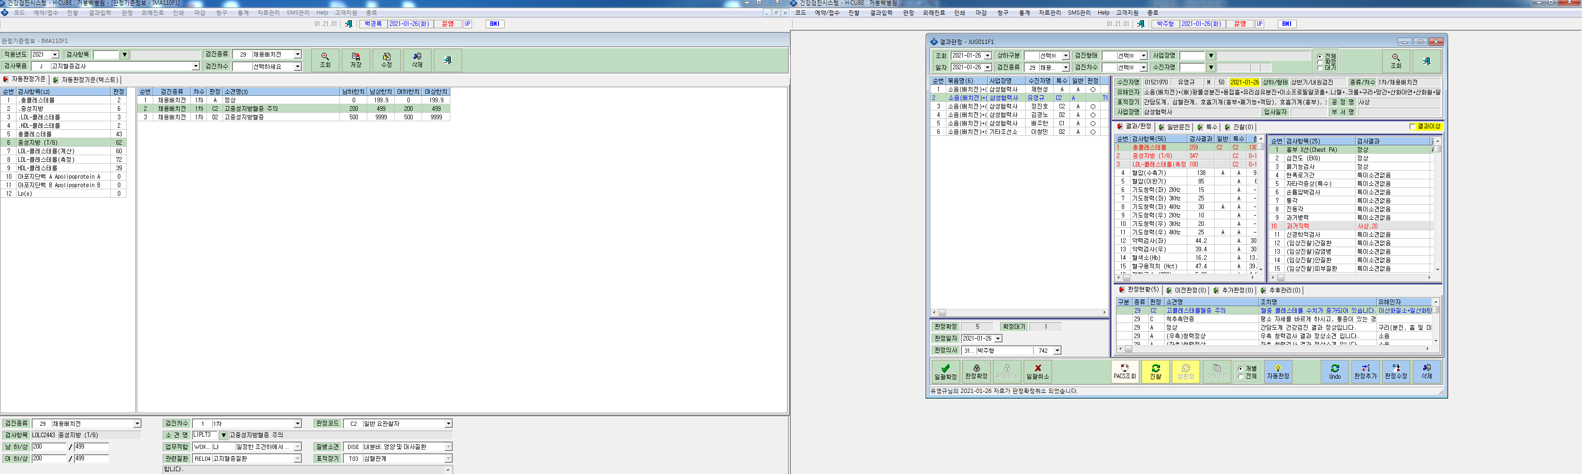Click the 일괄취소 red X button
Viewport: 1582px width, 474px height.
(x=1037, y=372)
